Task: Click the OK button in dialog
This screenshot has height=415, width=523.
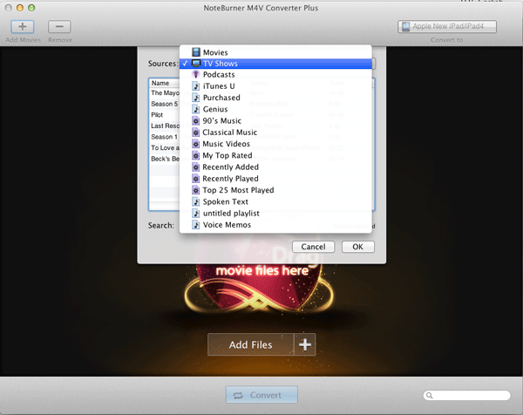Action: click(358, 247)
